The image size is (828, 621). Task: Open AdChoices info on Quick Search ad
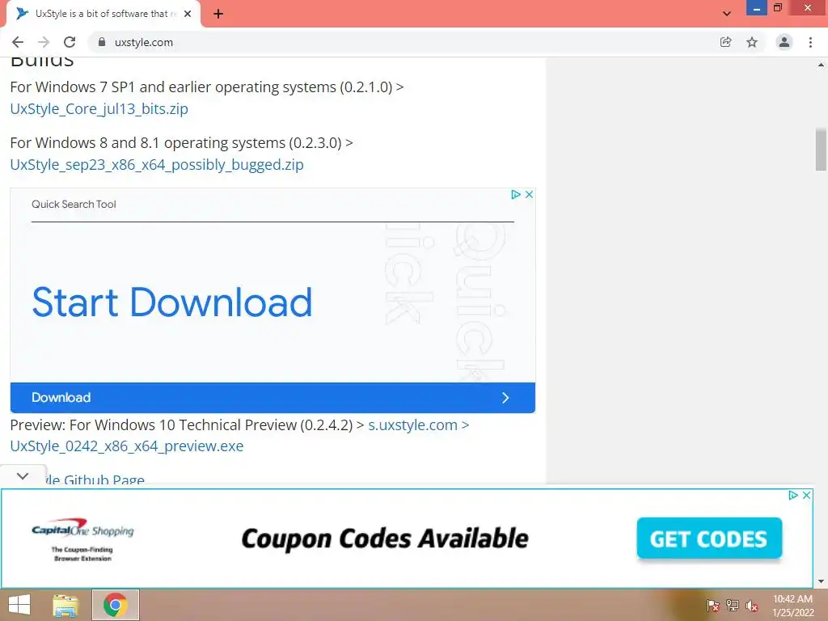point(516,194)
